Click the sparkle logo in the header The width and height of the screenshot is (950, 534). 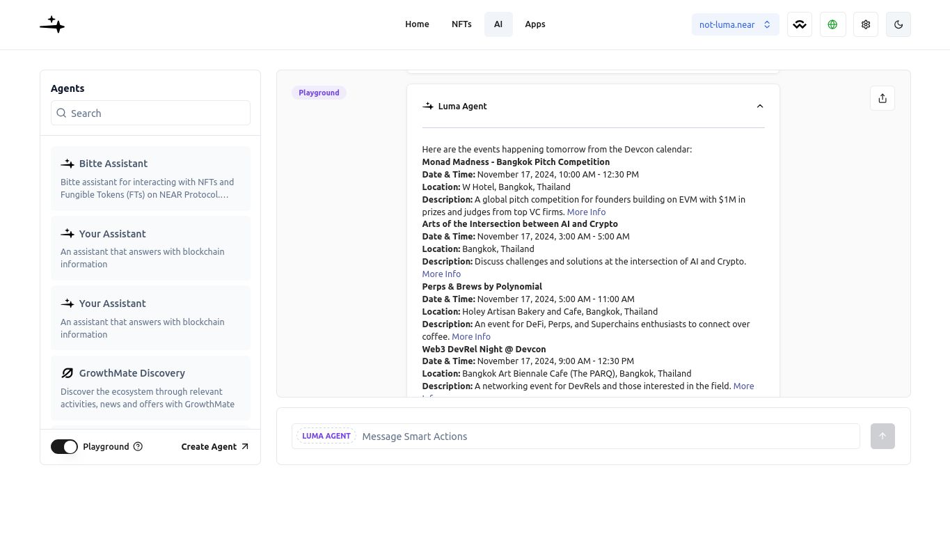[x=52, y=24]
